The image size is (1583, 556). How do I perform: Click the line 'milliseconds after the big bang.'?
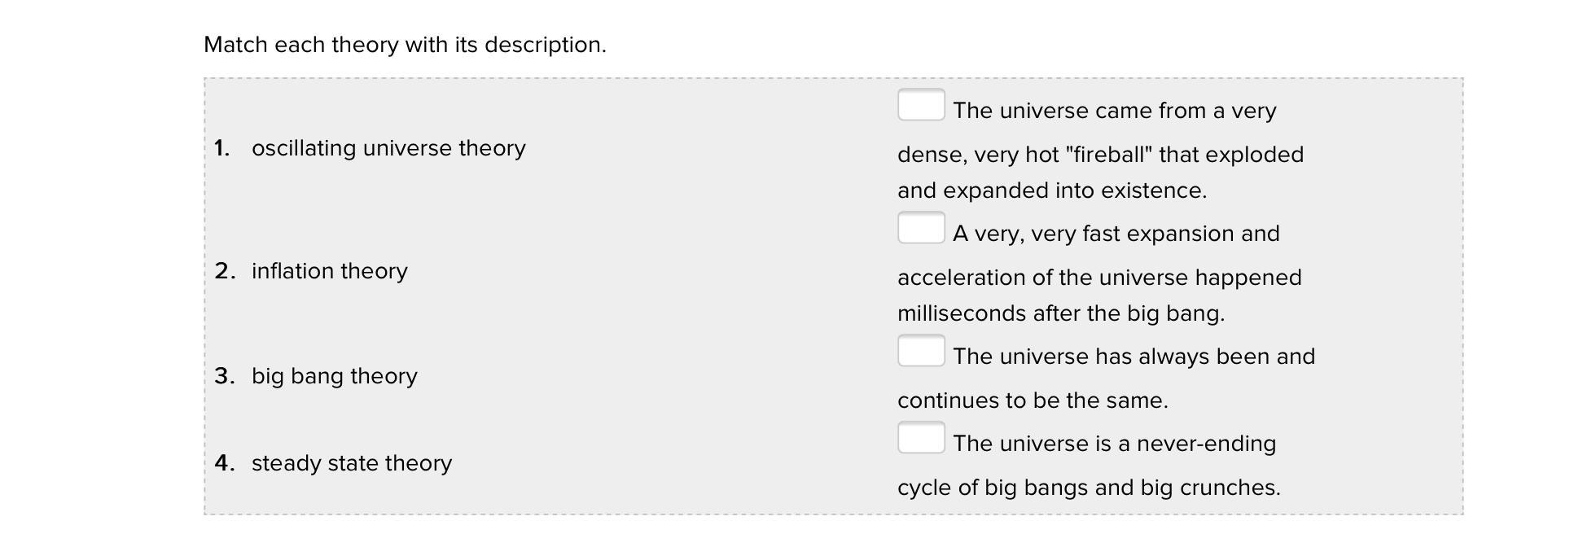[x=1061, y=313]
